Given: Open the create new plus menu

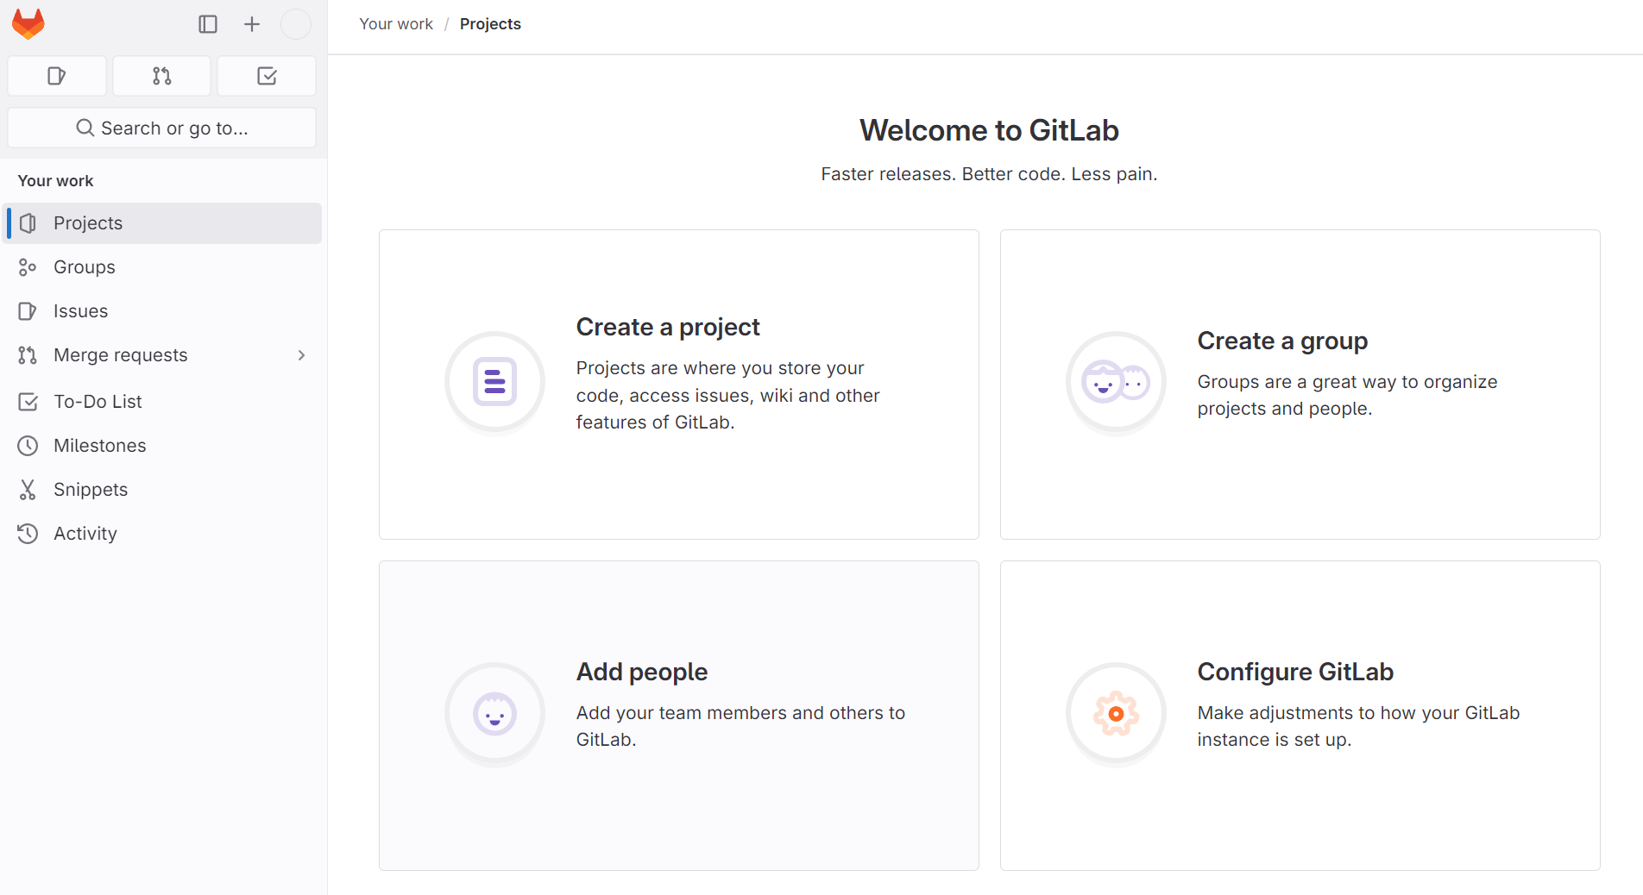Looking at the screenshot, I should pos(252,24).
